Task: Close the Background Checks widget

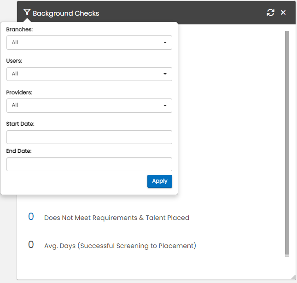Action: click(x=283, y=12)
